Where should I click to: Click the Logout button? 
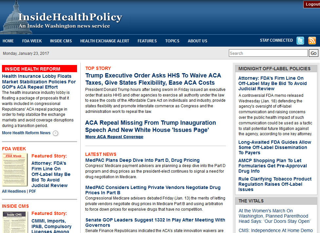[x=312, y=4]
